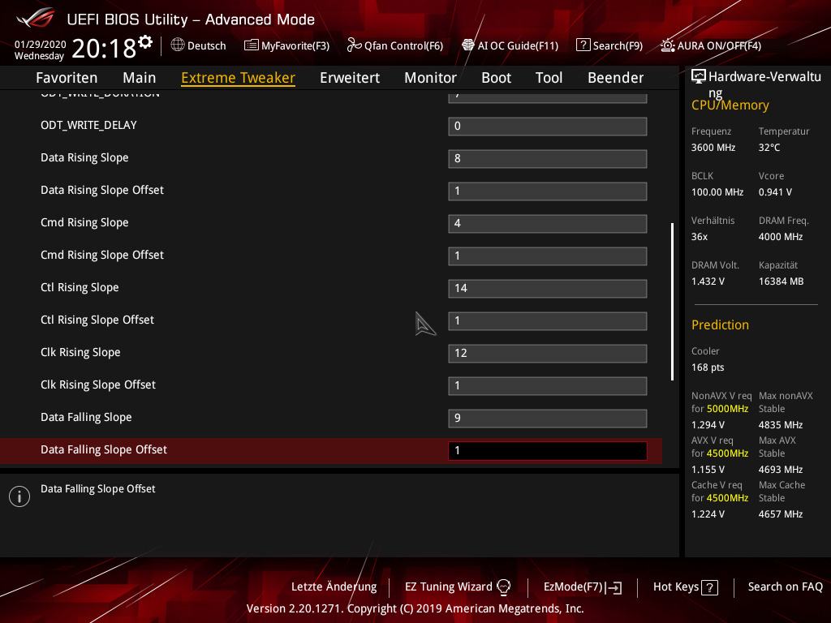Click Clk Rising Slope value 12
Screen dimensions: 831x623
click(548, 353)
